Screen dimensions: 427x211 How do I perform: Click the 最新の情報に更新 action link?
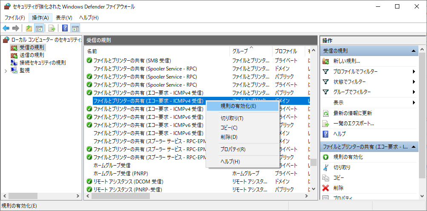[352, 113]
